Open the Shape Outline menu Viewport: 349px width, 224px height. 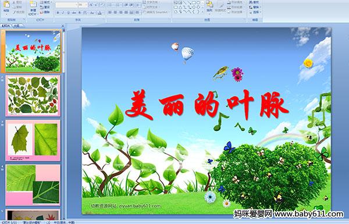(x=235, y=7)
